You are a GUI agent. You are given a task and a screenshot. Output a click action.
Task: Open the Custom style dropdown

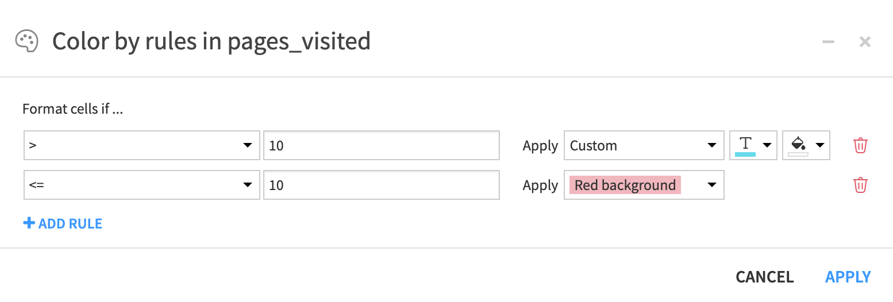tap(644, 146)
